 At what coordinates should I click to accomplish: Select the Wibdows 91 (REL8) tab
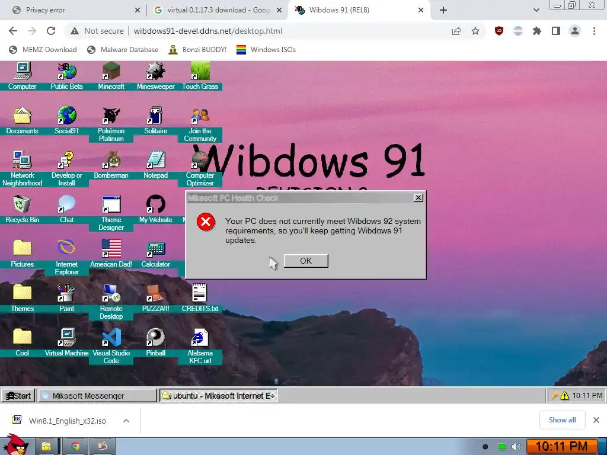[360, 10]
